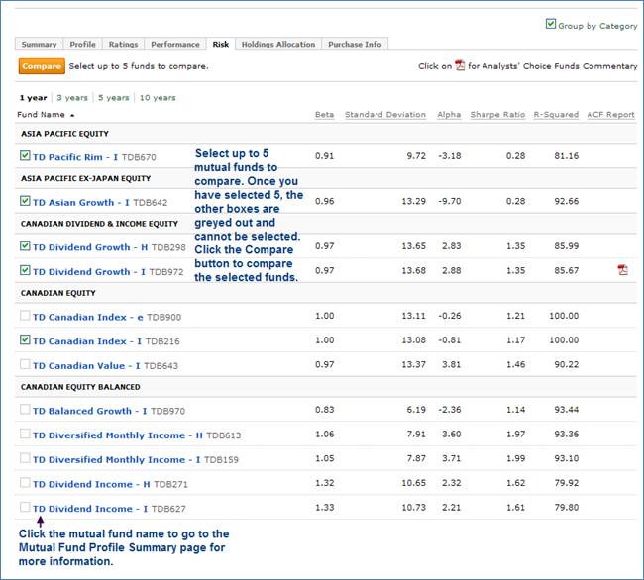
Task: Uncheck TD Dividend Growth - I checkbox
Action: point(25,271)
